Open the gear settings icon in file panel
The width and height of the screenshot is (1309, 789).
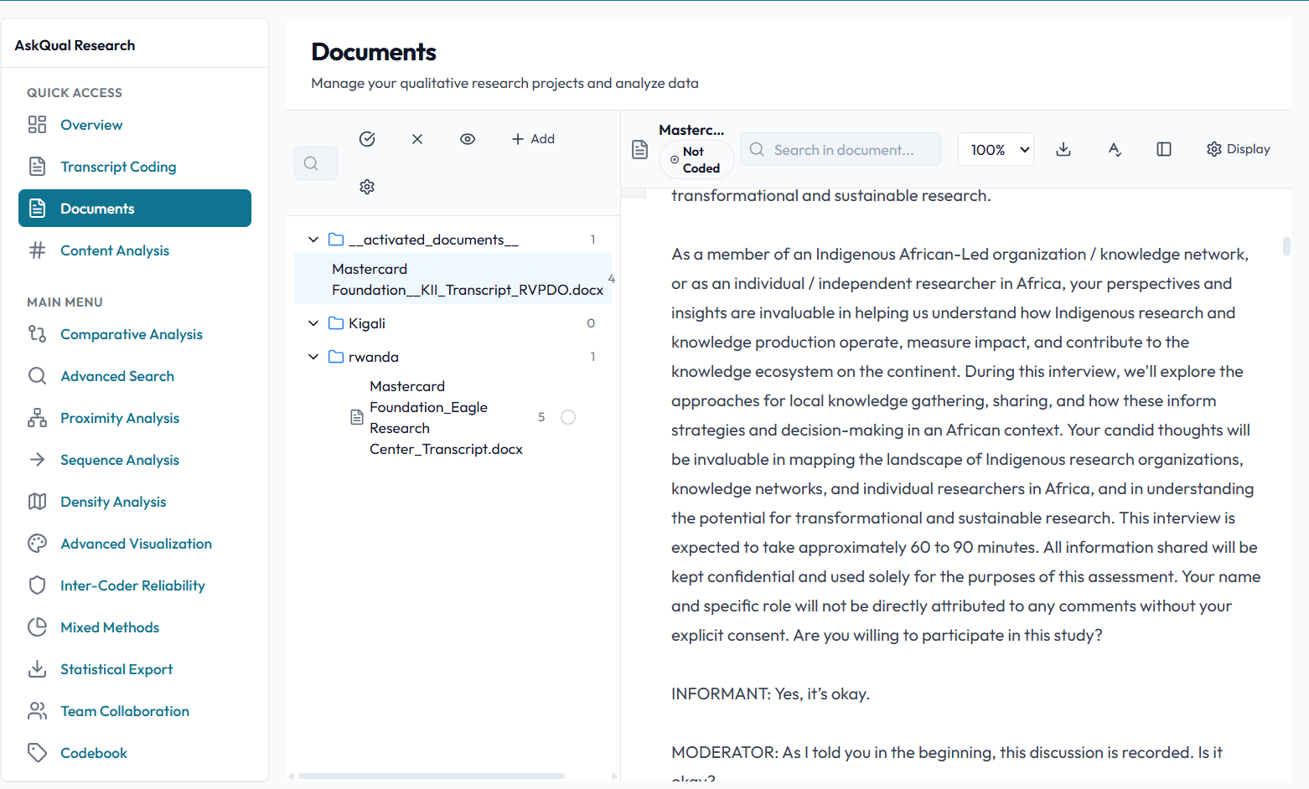pos(367,187)
